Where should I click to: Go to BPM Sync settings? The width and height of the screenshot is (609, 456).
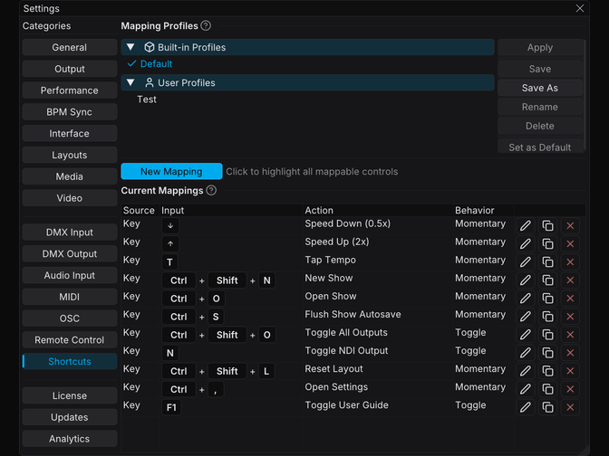[70, 112]
